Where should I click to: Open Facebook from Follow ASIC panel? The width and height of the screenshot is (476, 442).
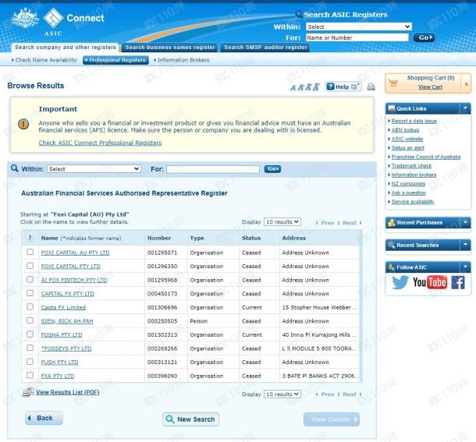tap(458, 282)
